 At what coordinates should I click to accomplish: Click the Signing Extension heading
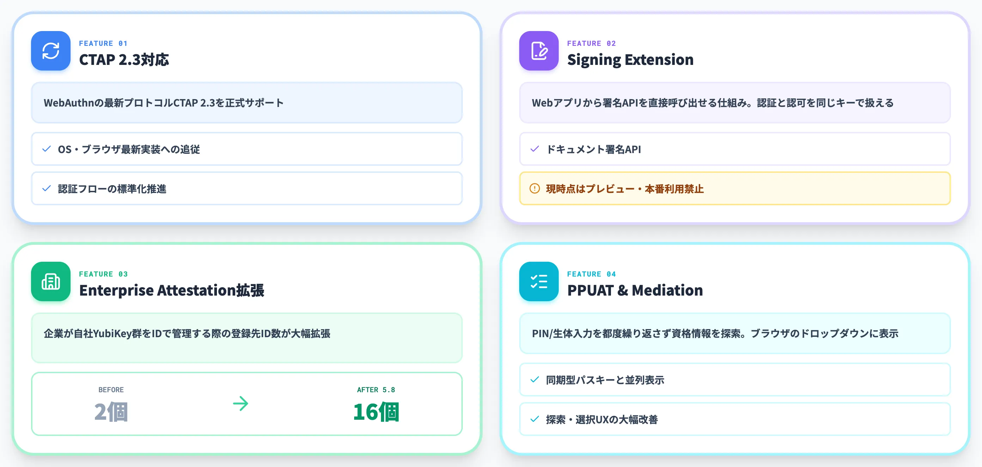(630, 60)
